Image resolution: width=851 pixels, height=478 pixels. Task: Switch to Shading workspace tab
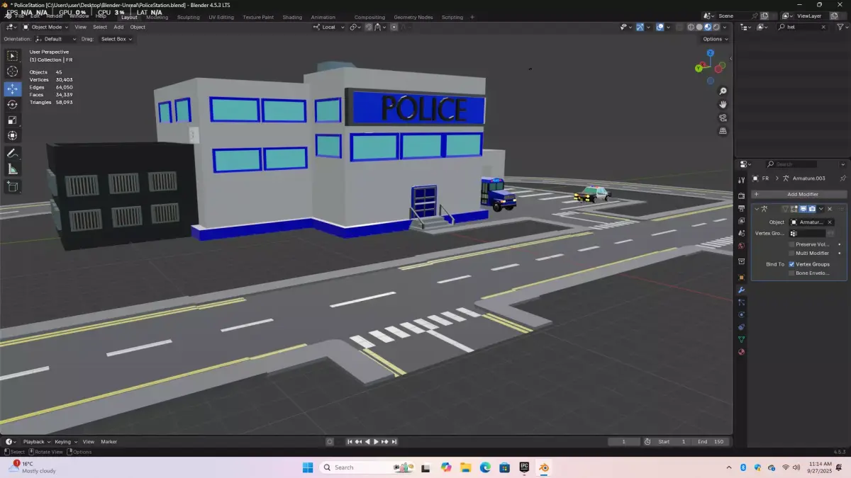coord(291,17)
